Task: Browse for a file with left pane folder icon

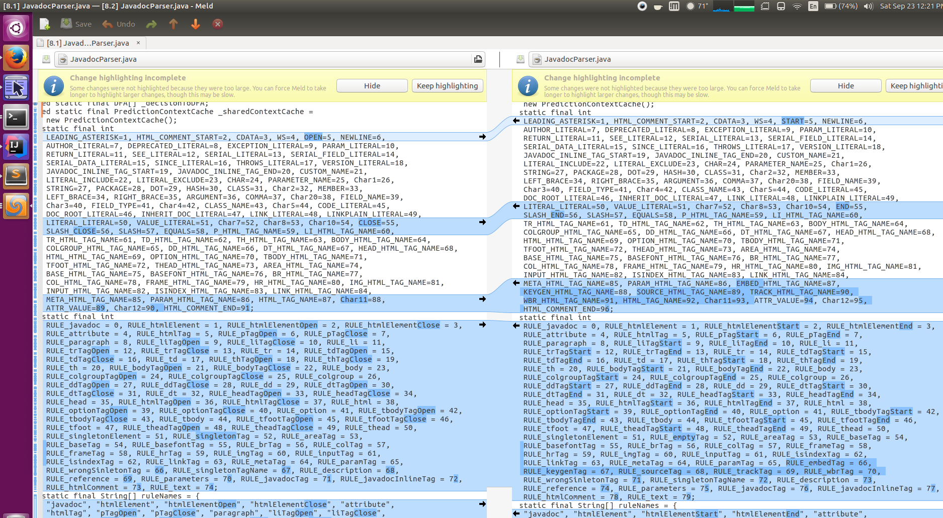Action: tap(478, 59)
